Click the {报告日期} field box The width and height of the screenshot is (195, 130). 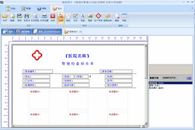(x=116, y=72)
